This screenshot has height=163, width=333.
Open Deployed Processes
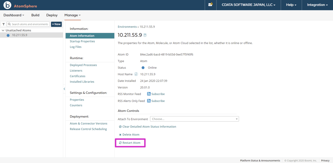[x=83, y=65]
